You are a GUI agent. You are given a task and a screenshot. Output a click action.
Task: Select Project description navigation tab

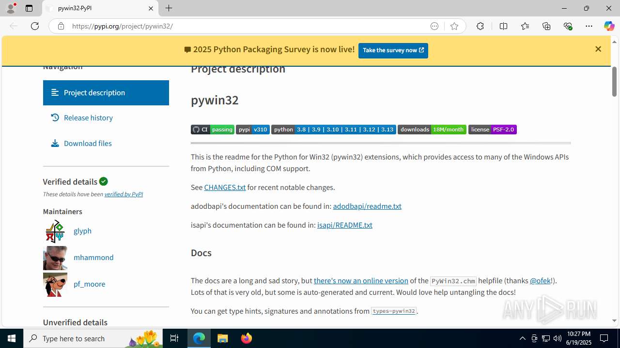tap(106, 93)
